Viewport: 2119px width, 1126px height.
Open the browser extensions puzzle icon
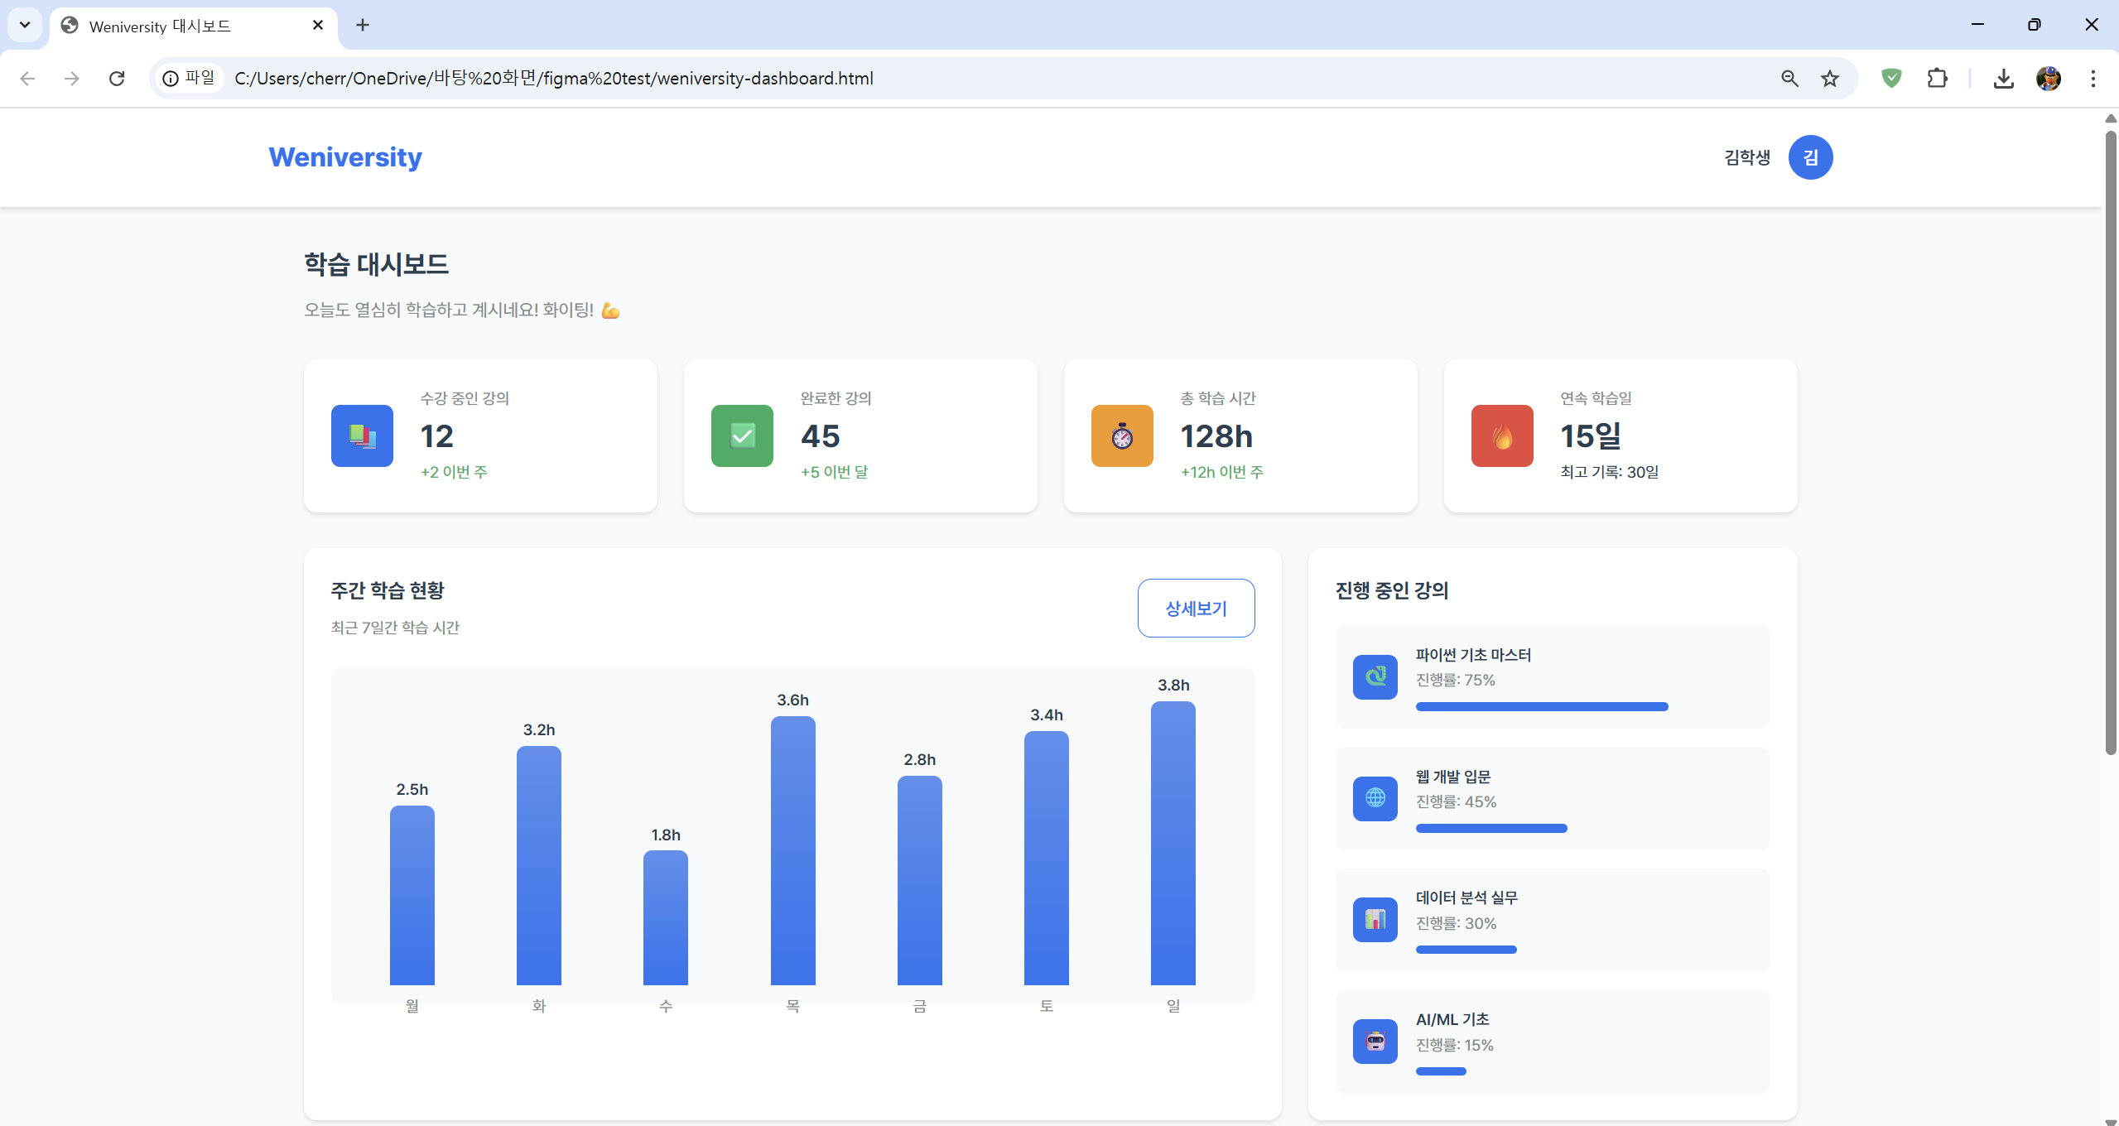1937,79
